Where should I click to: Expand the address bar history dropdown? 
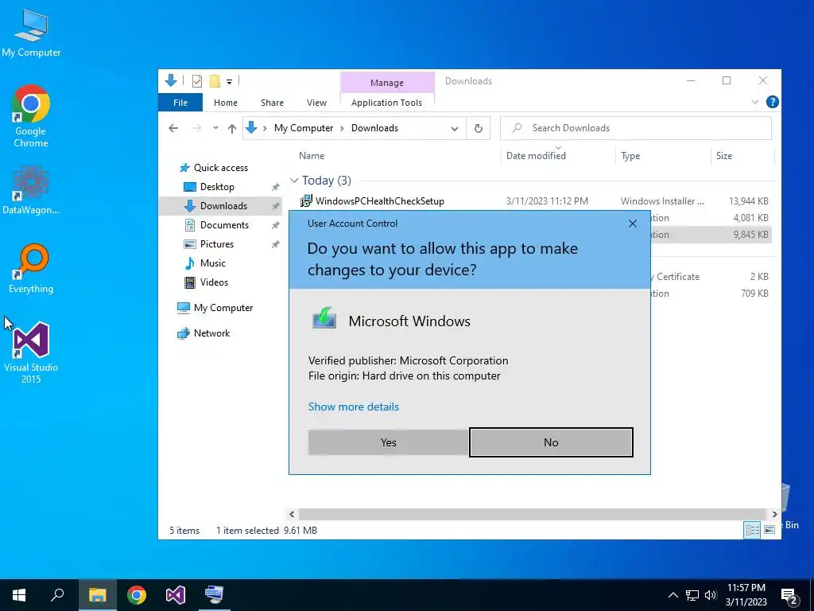pos(454,128)
